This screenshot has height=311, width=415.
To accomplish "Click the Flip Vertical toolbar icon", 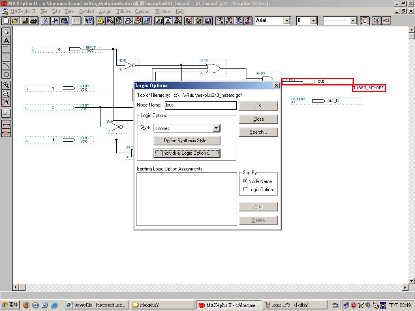I will click(386, 21).
